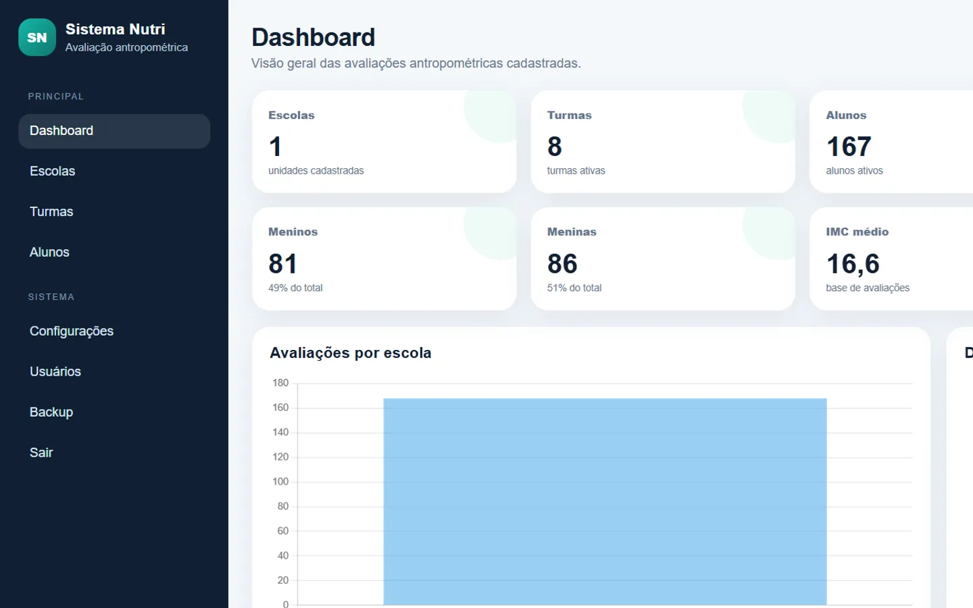The image size is (973, 608).
Task: Click Sair to log out
Action: click(x=114, y=453)
